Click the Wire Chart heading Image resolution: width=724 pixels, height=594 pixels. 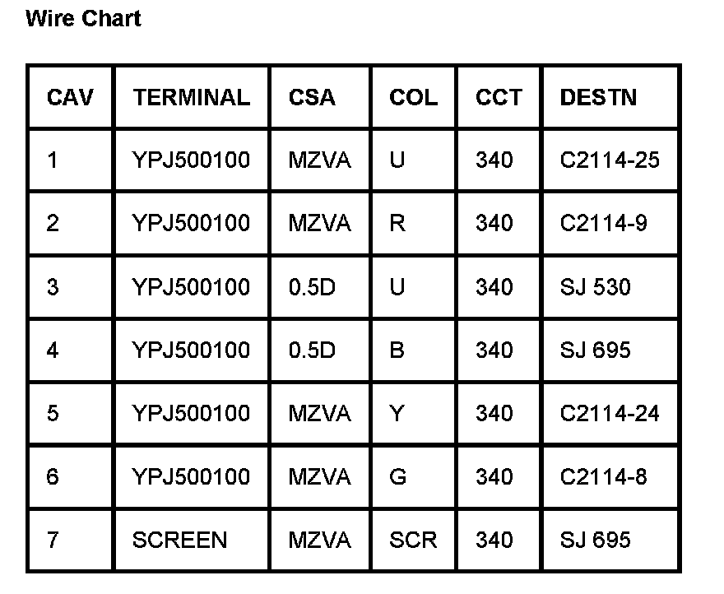click(83, 19)
